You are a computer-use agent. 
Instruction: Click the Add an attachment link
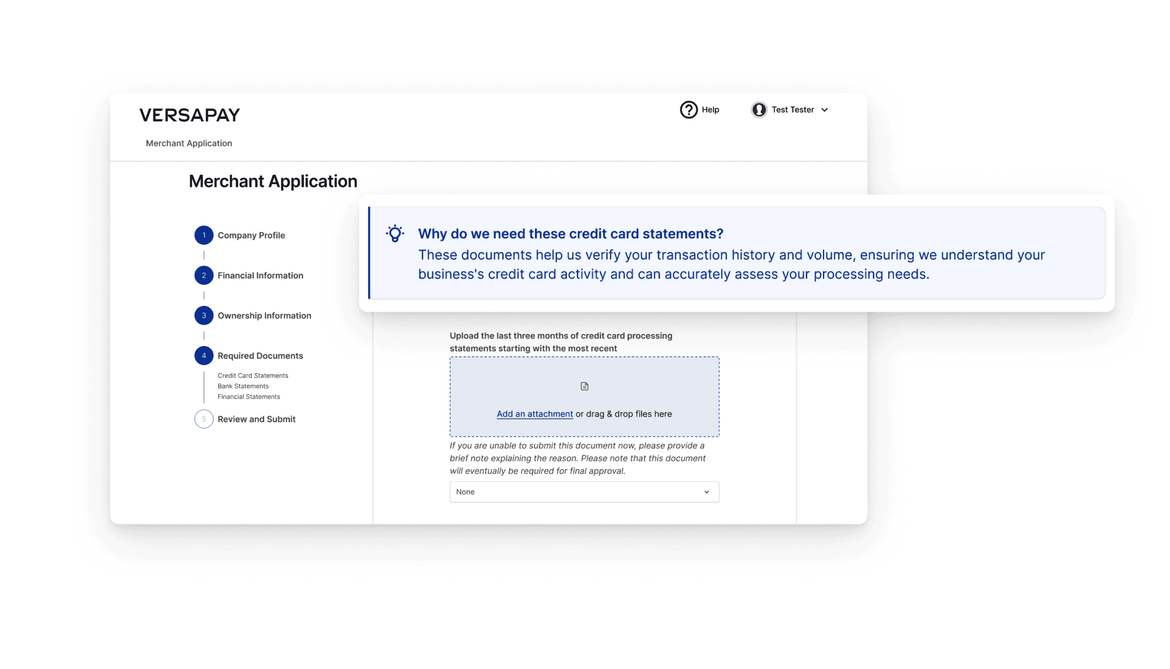click(x=534, y=414)
